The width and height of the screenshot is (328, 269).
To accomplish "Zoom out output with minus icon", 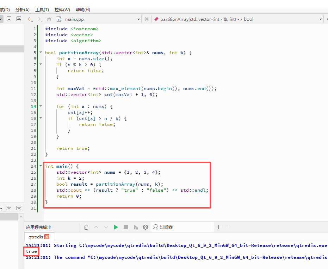I will click(228, 227).
